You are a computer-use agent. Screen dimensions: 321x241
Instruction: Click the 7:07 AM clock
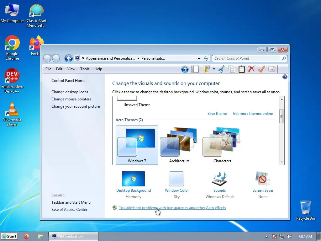305,237
